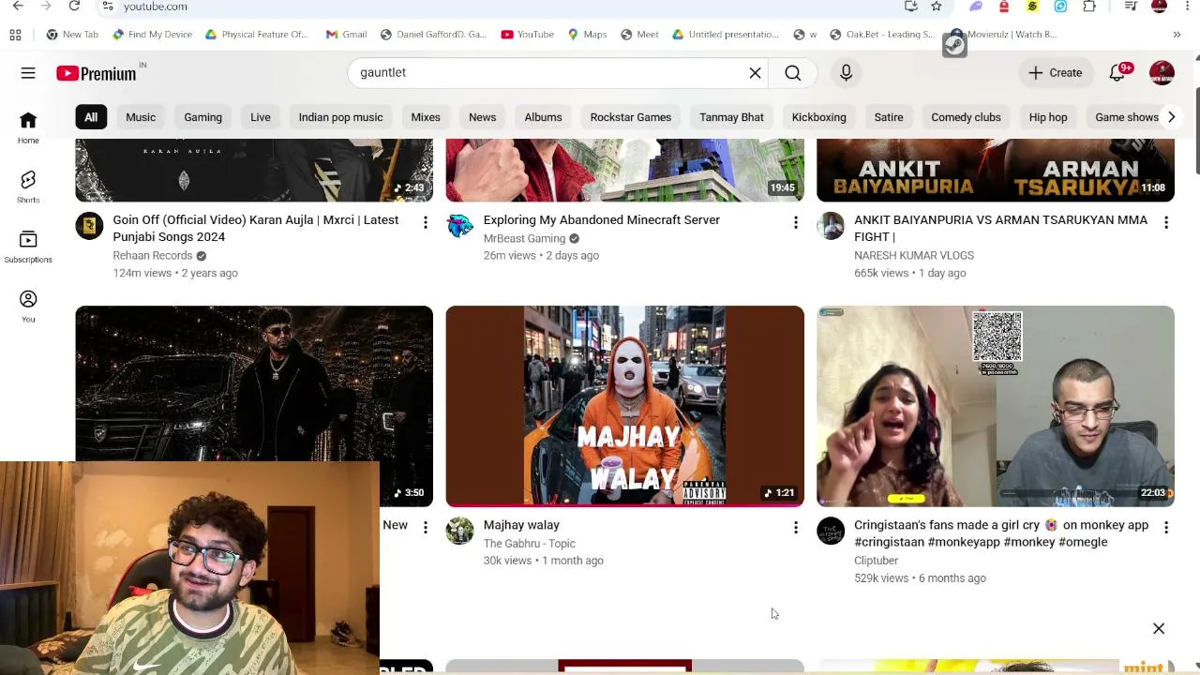The image size is (1200, 675).
Task: Select the All filter chip
Action: (91, 117)
